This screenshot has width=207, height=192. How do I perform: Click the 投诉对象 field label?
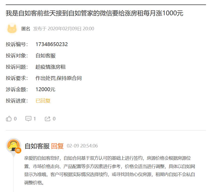click(17, 56)
